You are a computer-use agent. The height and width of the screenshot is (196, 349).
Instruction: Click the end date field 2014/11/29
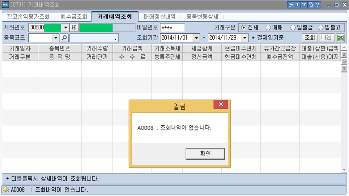click(x=225, y=38)
